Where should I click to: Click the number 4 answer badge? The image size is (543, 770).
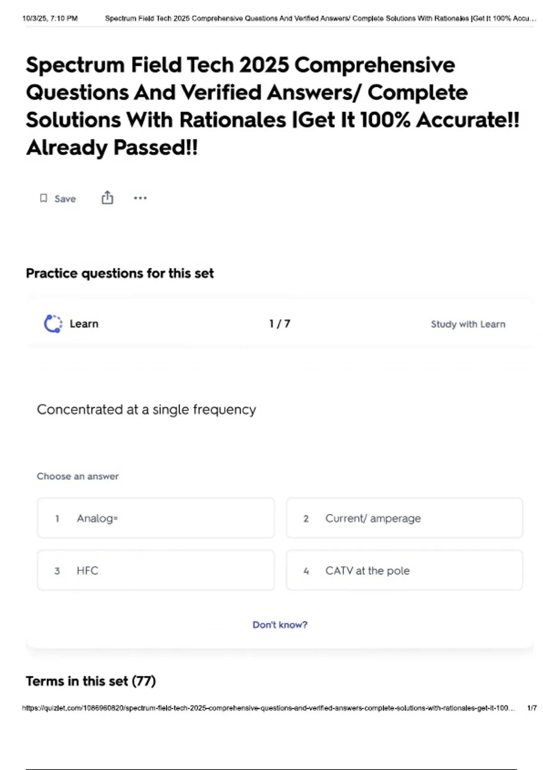pyautogui.click(x=306, y=571)
